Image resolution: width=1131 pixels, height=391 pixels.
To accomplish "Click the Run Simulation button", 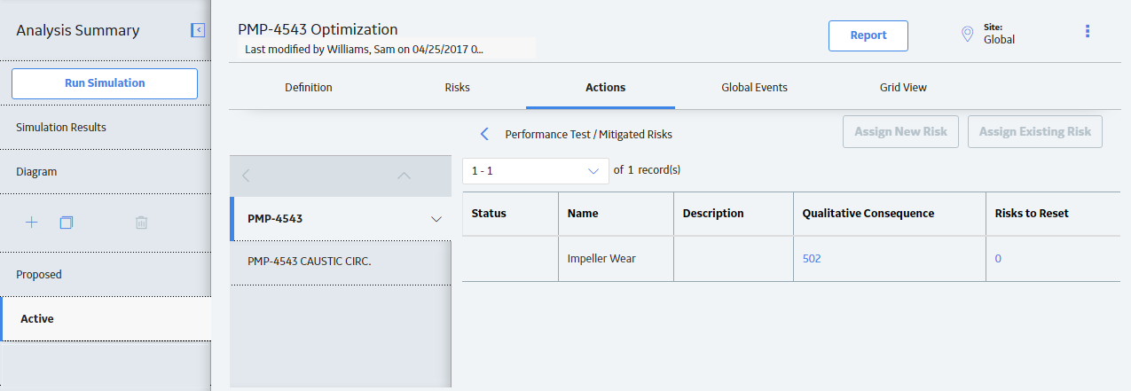I will point(105,83).
